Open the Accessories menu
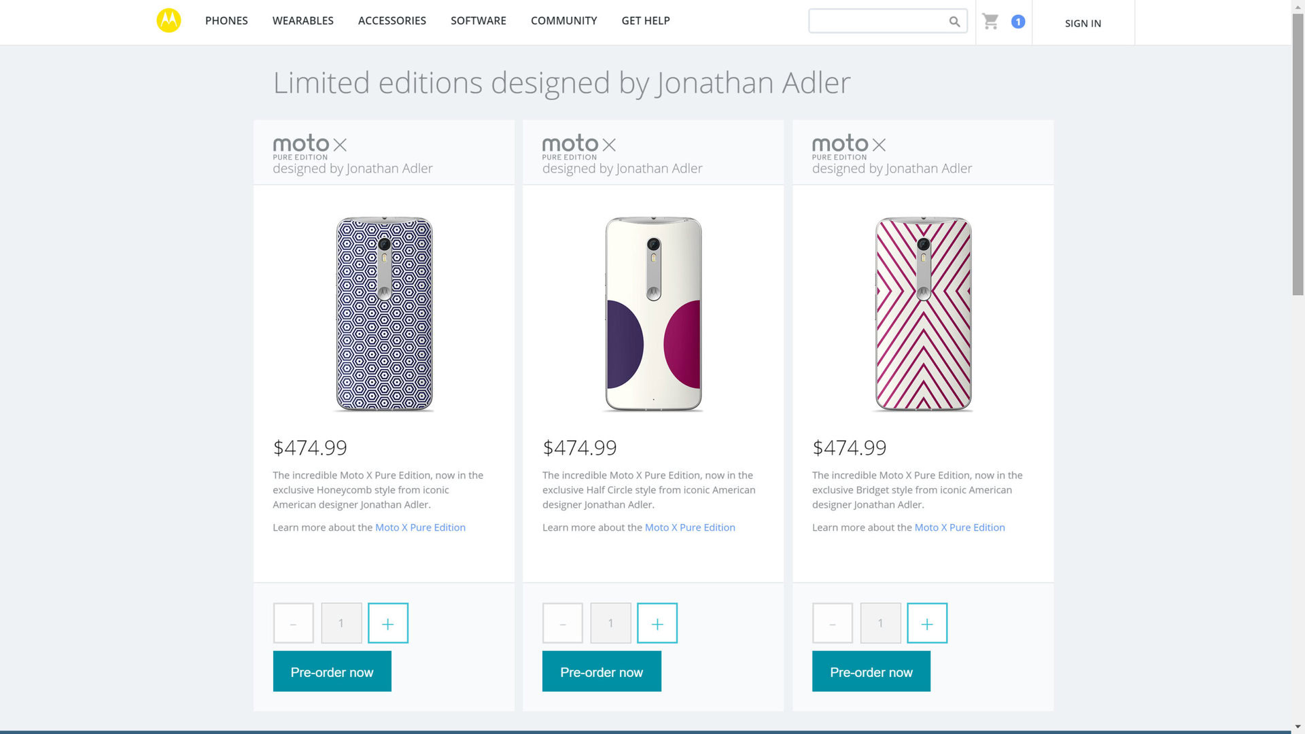Image resolution: width=1305 pixels, height=734 pixels. click(391, 21)
